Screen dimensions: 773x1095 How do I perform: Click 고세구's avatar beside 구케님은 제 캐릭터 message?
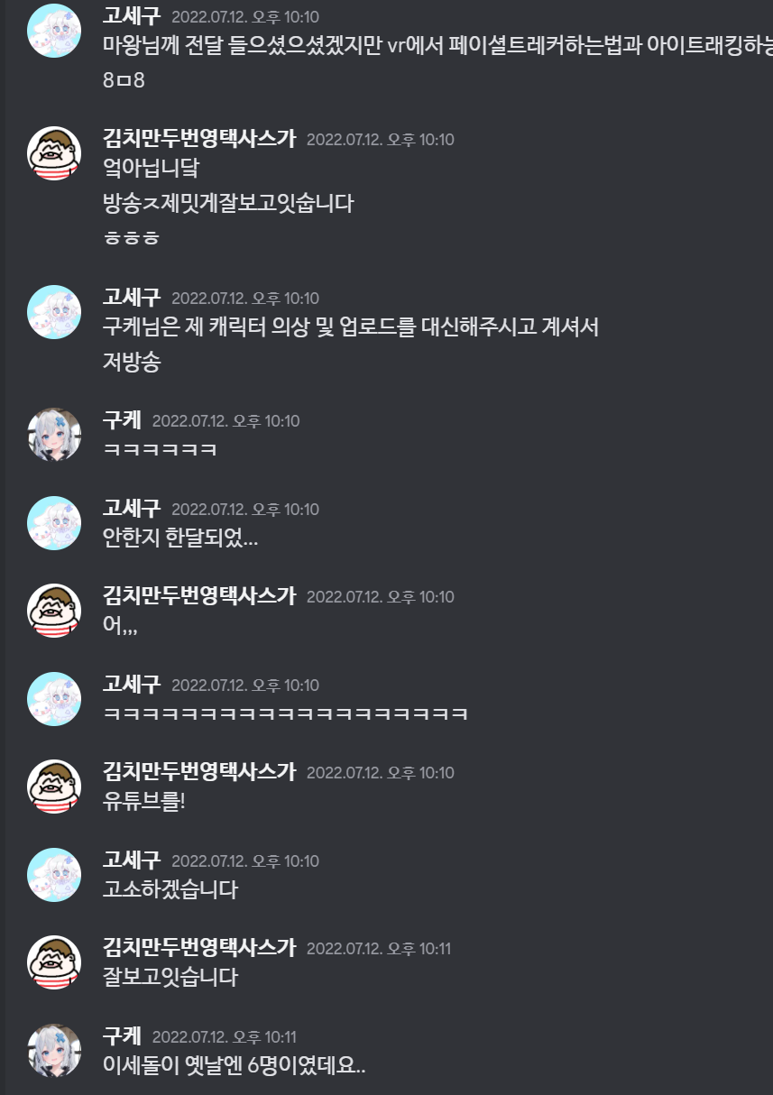tap(54, 312)
